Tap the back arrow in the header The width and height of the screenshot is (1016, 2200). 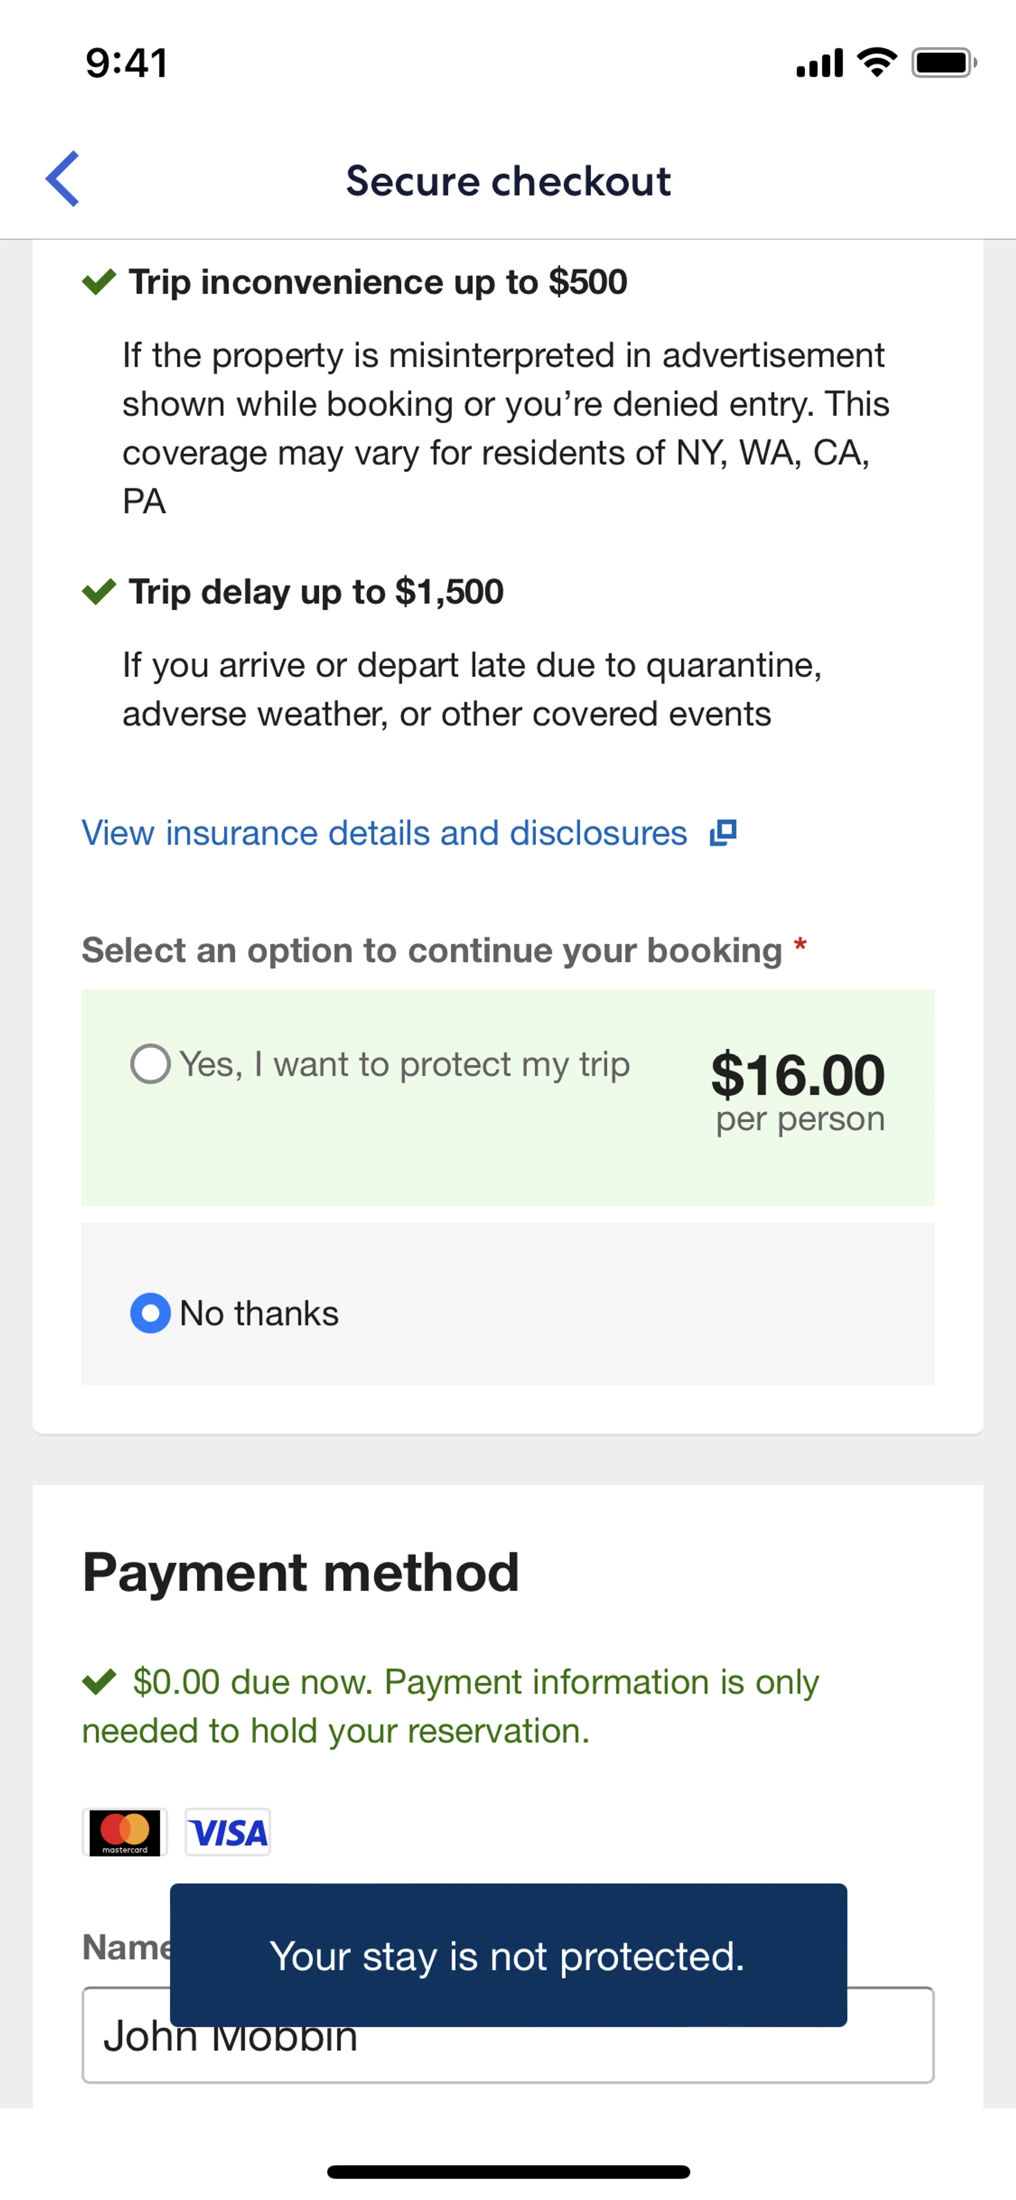tap(62, 179)
